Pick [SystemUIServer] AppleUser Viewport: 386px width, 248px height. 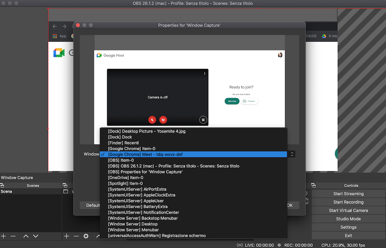[x=193, y=201]
